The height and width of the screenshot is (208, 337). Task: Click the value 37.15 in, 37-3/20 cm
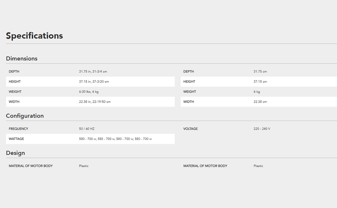click(94, 81)
